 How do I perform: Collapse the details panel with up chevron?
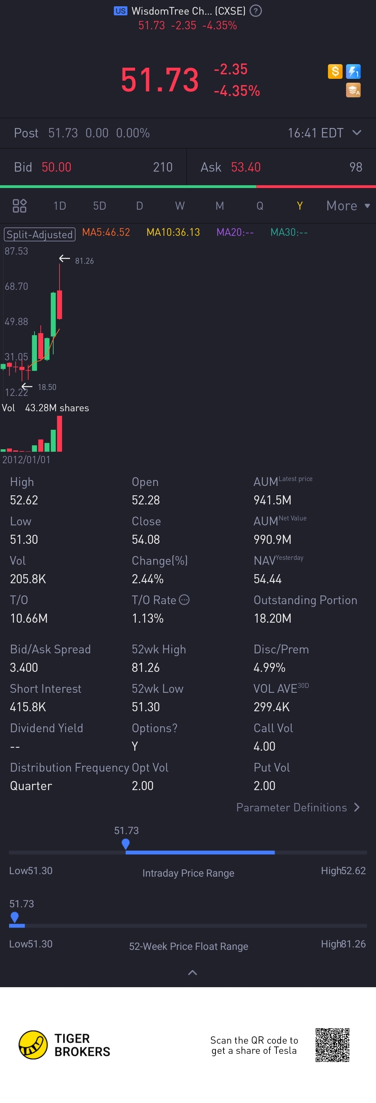coord(192,973)
